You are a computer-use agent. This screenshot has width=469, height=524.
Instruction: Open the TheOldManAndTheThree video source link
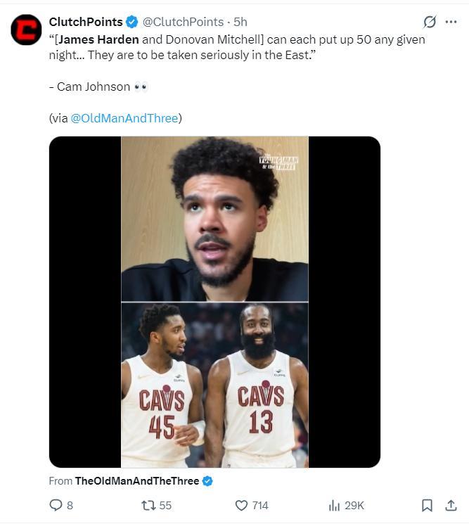137,481
